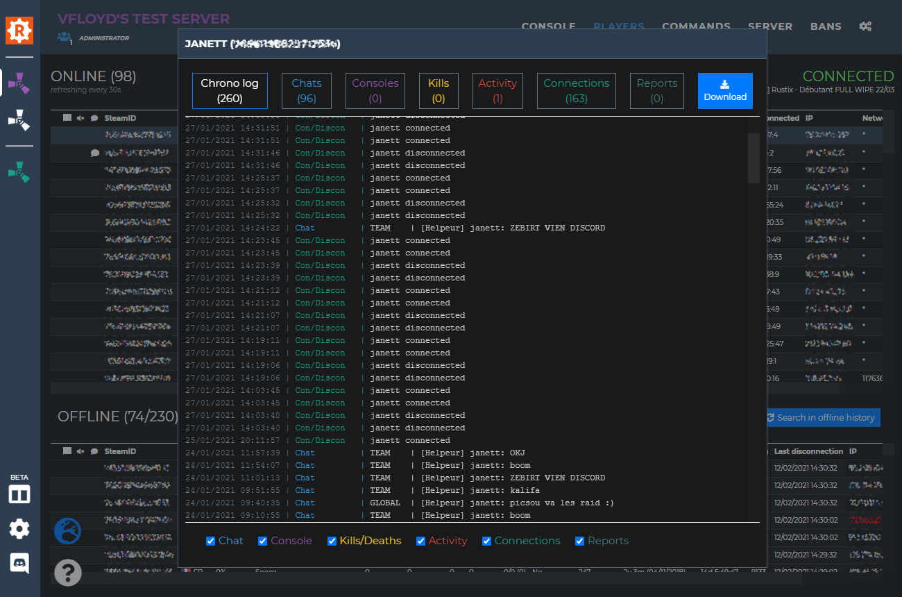
Task: Select the green Rust server icon in sidebar
Action: 19,171
